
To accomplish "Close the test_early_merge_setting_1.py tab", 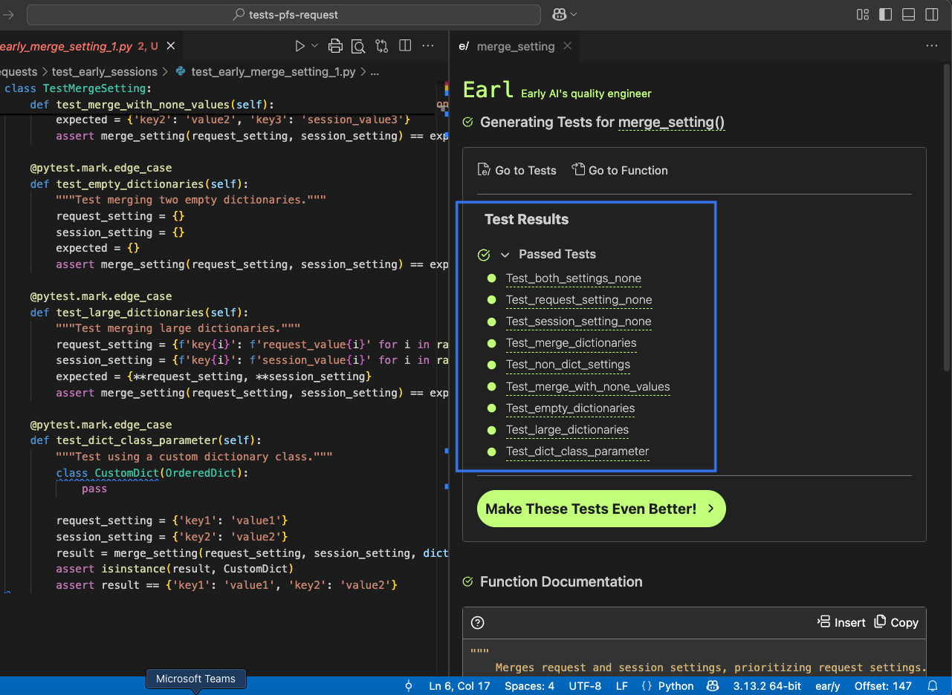I will (171, 46).
